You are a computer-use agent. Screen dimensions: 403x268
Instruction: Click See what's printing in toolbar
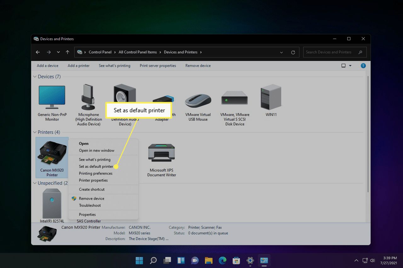115,66
